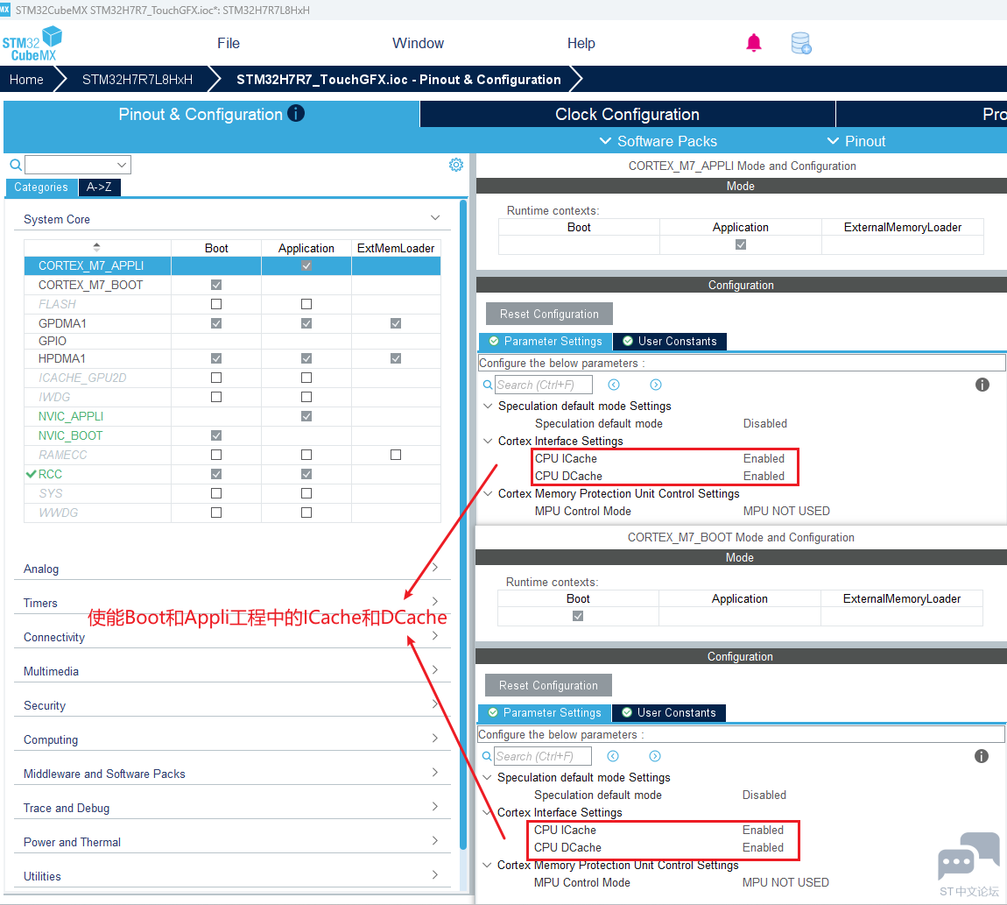Expand the Analog category
This screenshot has width=1007, height=905.
435,568
